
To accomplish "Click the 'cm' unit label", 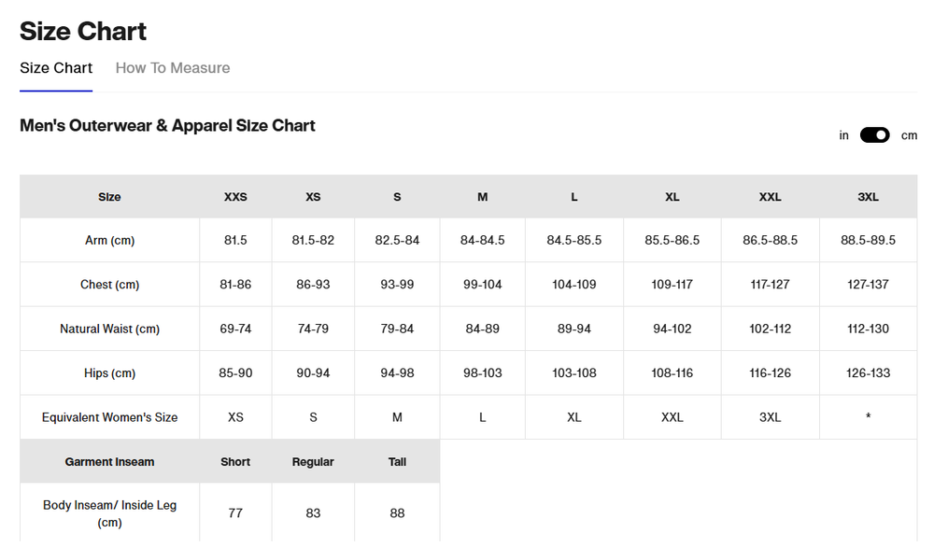I will click(909, 135).
